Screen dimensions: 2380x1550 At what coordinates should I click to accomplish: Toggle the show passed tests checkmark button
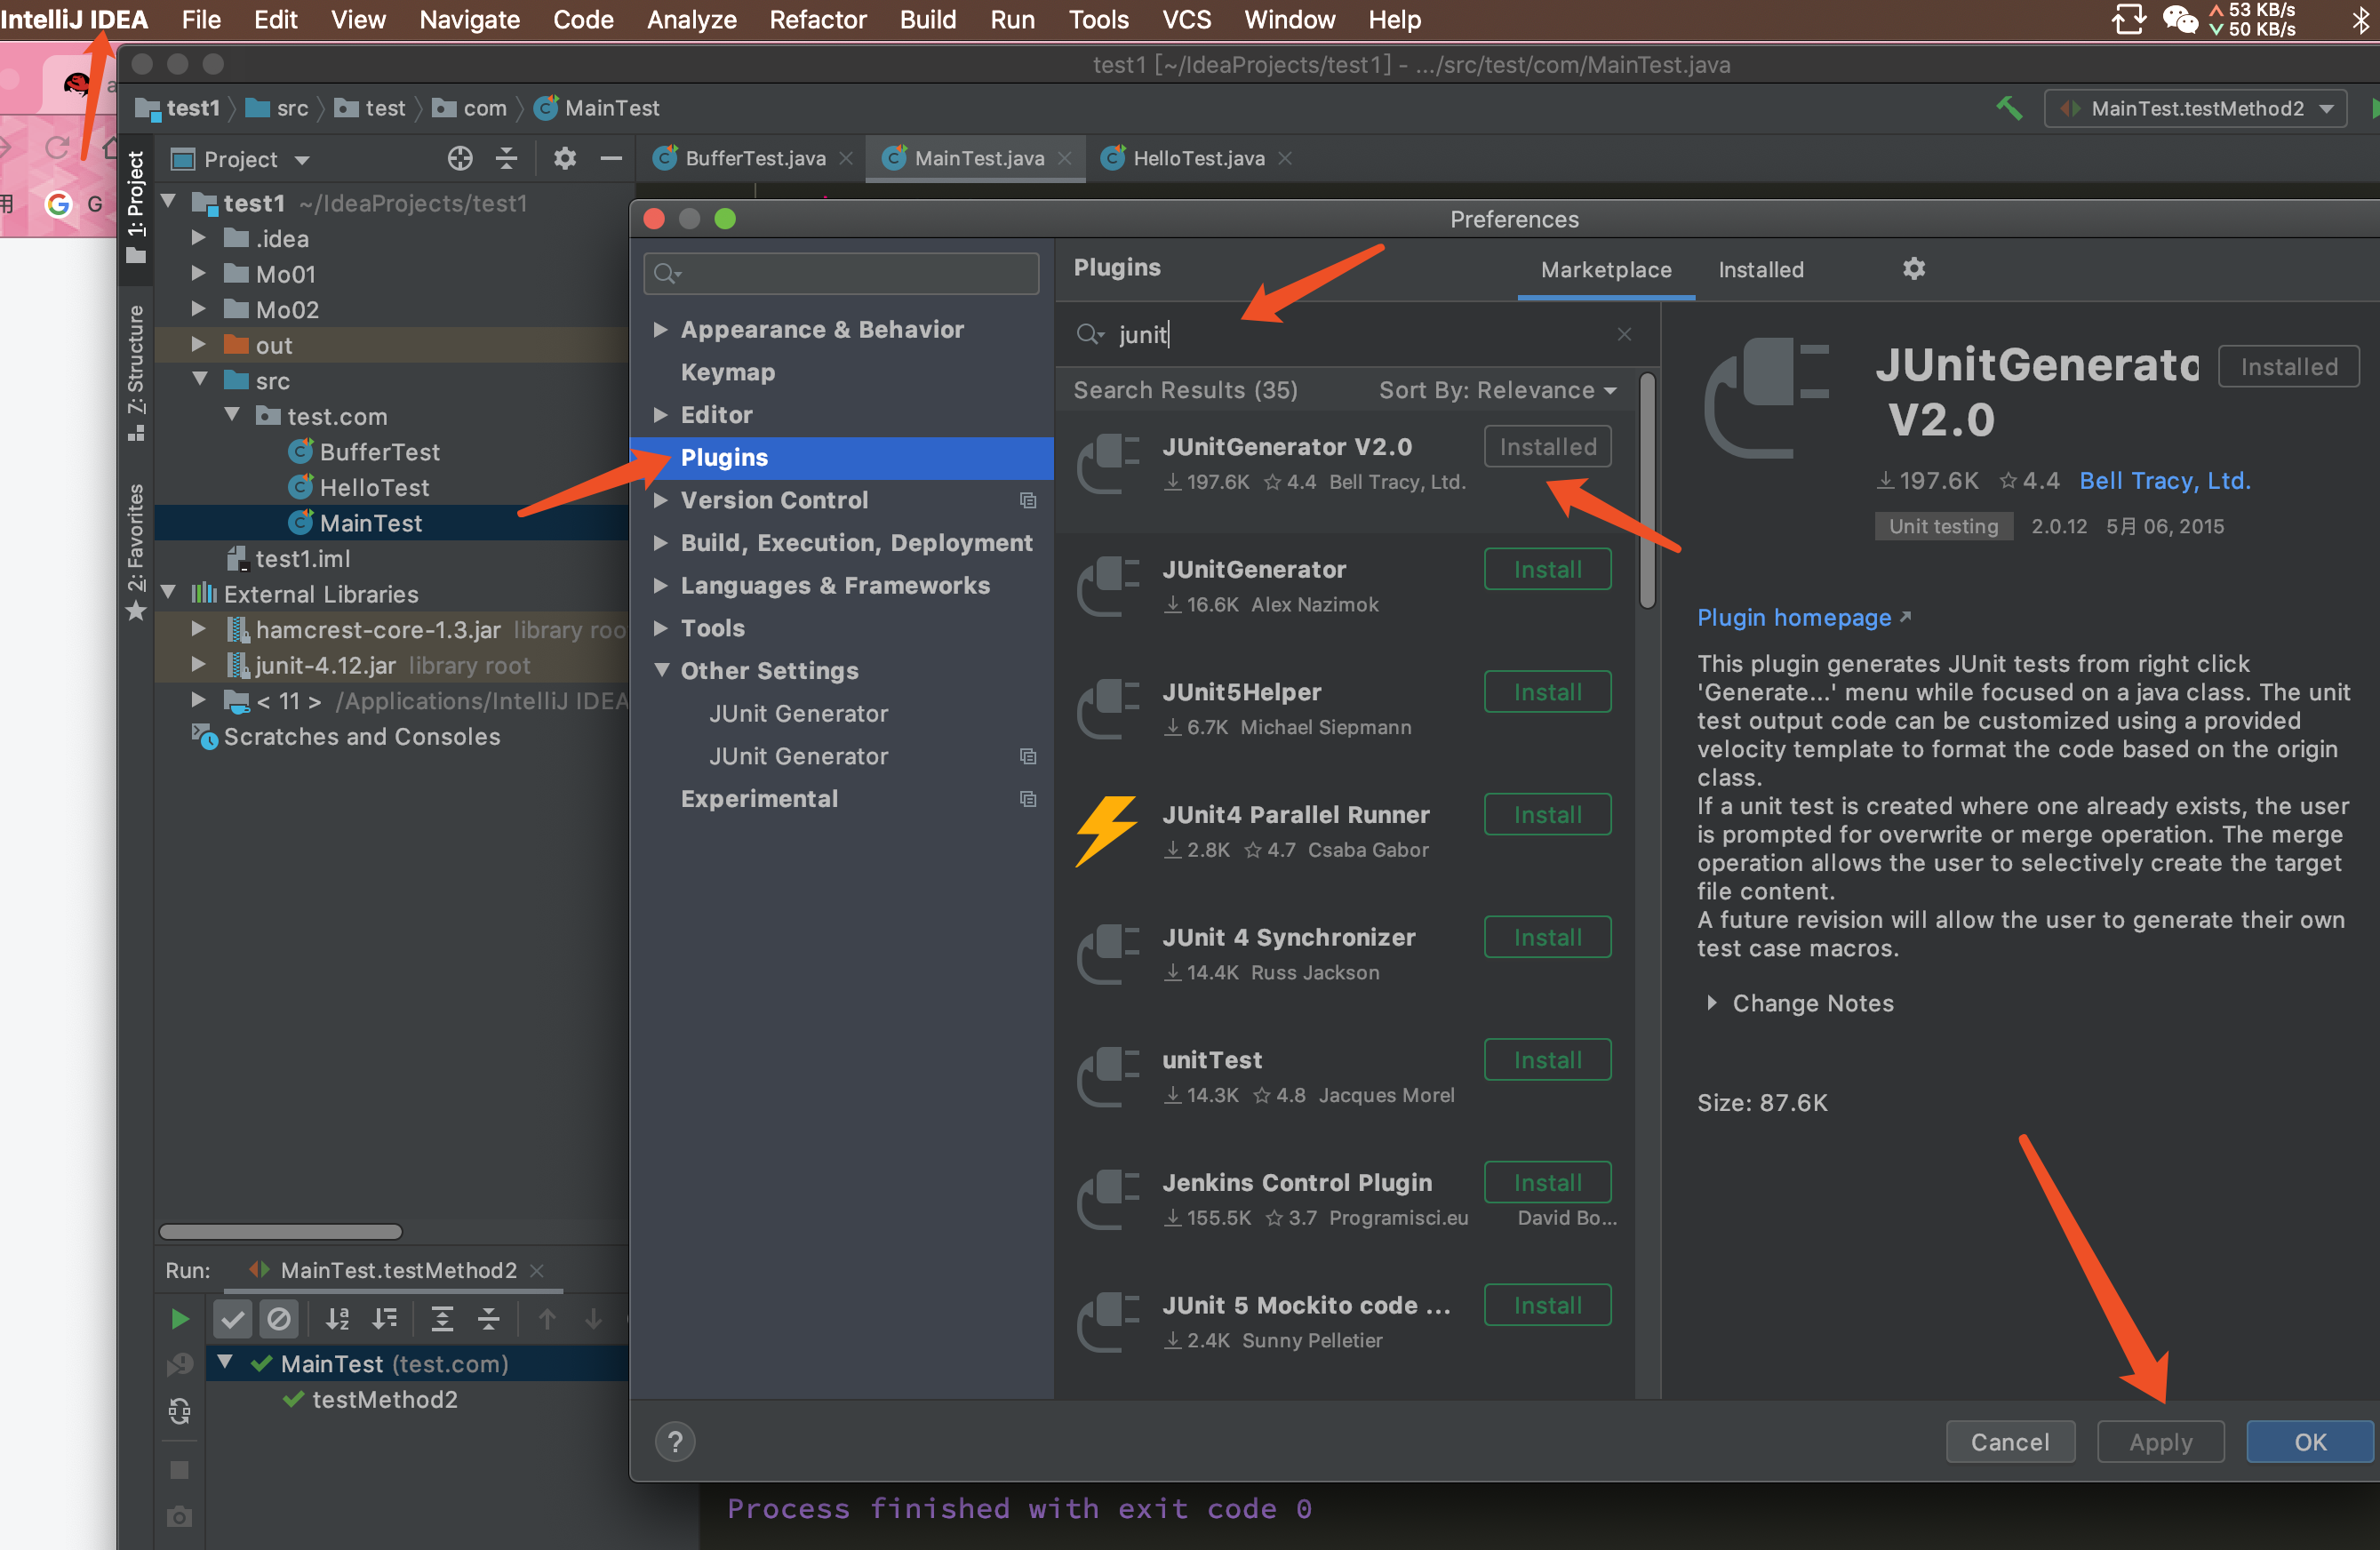click(232, 1319)
